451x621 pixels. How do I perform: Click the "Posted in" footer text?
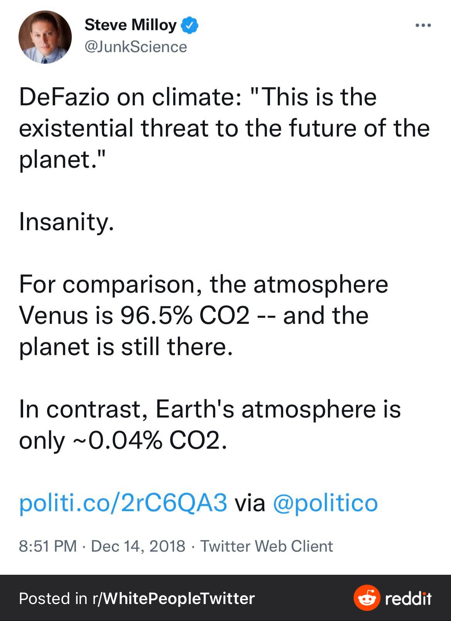(53, 598)
